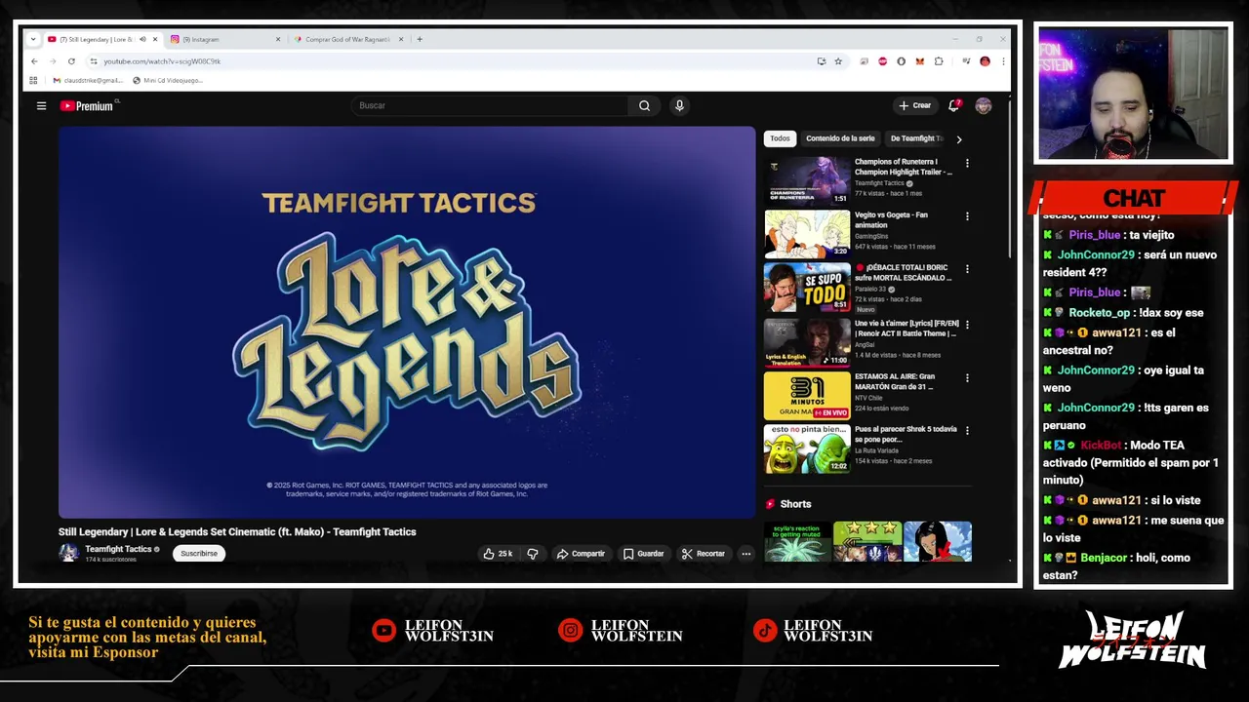Image resolution: width=1249 pixels, height=702 pixels.
Task: Open Shrek 5 video from La Ruta Variada
Action: pyautogui.click(x=807, y=448)
